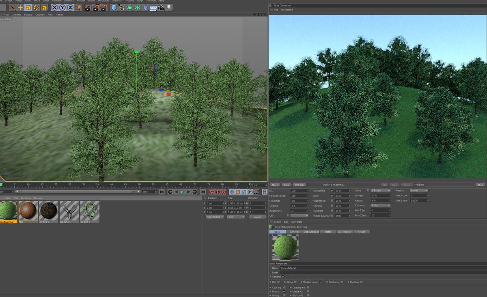487x297 pixels.
Task: Stop the render with Stop button
Action: (x=480, y=185)
